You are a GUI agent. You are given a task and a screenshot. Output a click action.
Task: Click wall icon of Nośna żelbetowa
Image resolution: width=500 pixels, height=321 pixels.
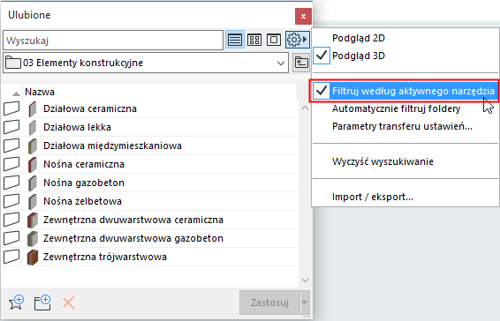pos(32,201)
